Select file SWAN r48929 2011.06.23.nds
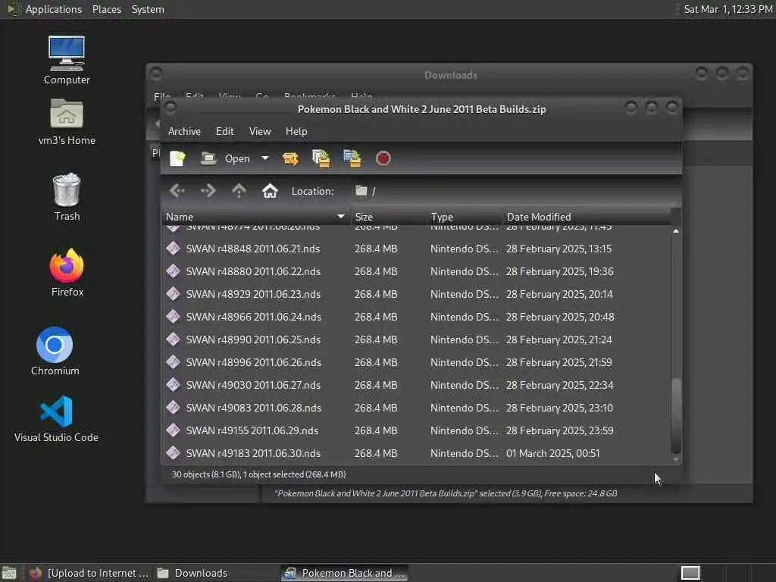The image size is (776, 582). pos(416,294)
